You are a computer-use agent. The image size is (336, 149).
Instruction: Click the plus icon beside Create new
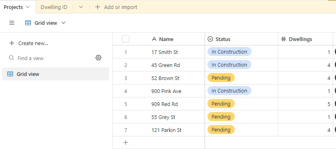[x=12, y=43]
